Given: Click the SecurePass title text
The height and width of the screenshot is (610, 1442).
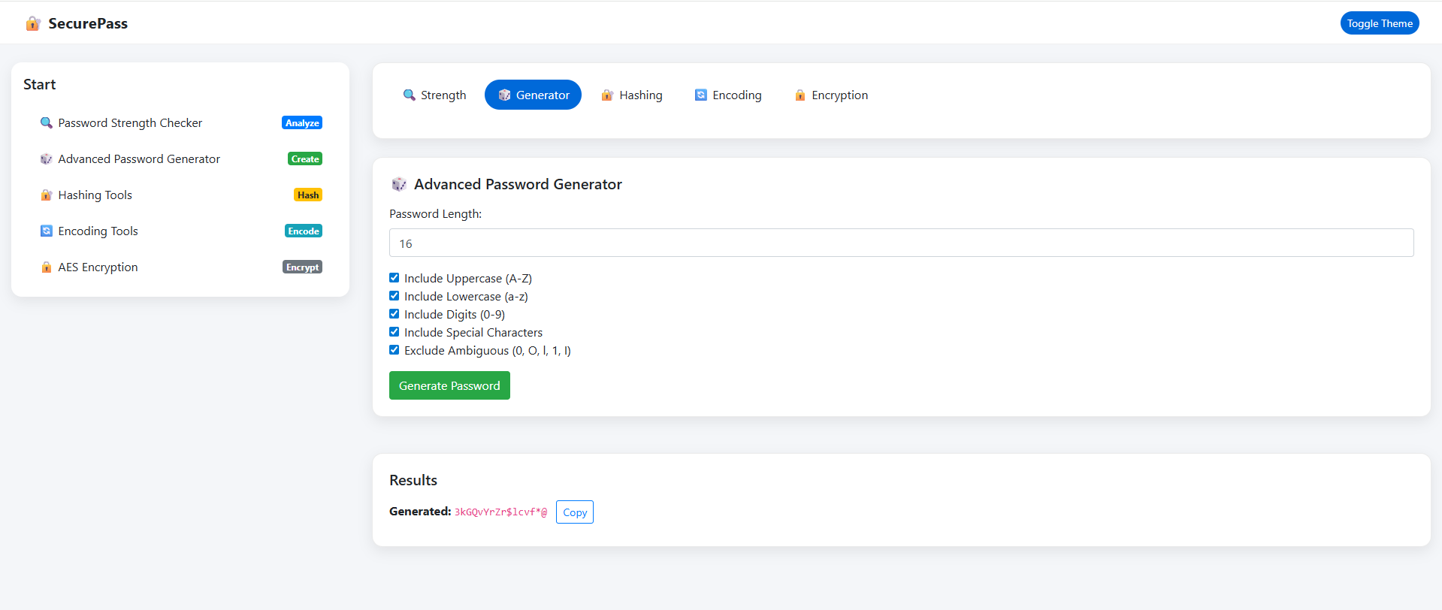Looking at the screenshot, I should click(88, 23).
